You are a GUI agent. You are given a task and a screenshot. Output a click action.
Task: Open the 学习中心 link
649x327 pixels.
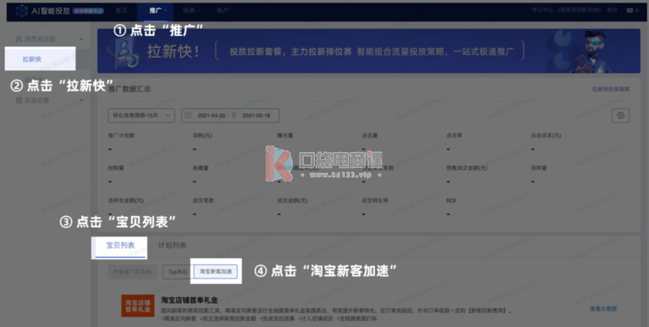542,10
